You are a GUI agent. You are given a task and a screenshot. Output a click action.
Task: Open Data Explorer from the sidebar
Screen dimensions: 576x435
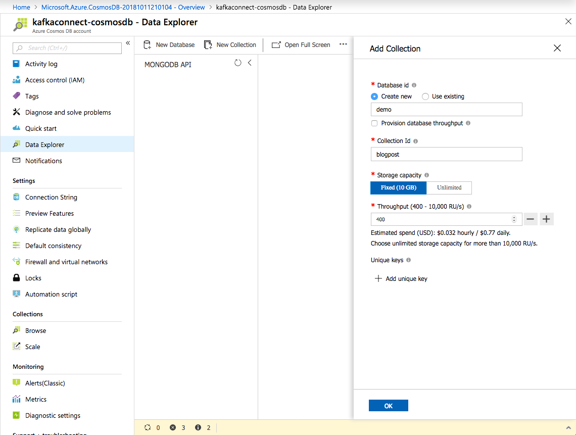[44, 144]
